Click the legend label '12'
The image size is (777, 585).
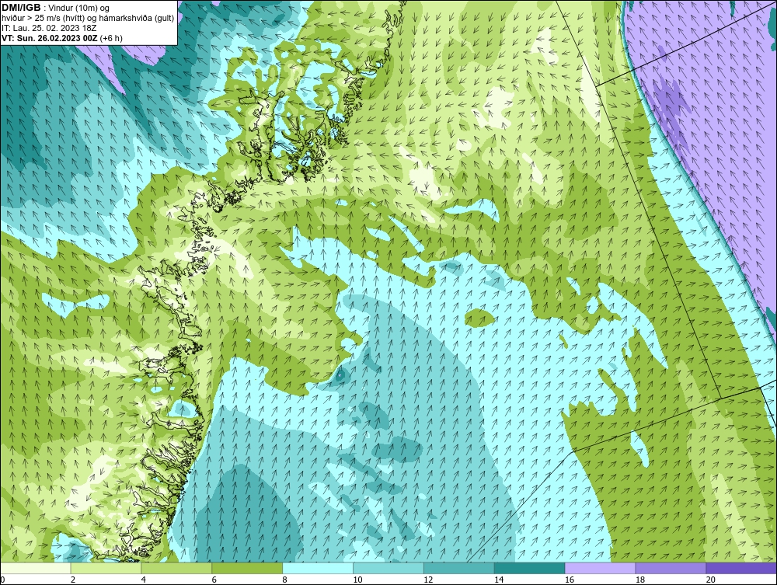(x=428, y=580)
